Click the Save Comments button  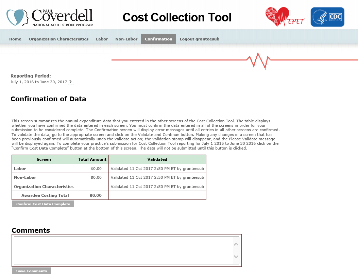(x=32, y=271)
